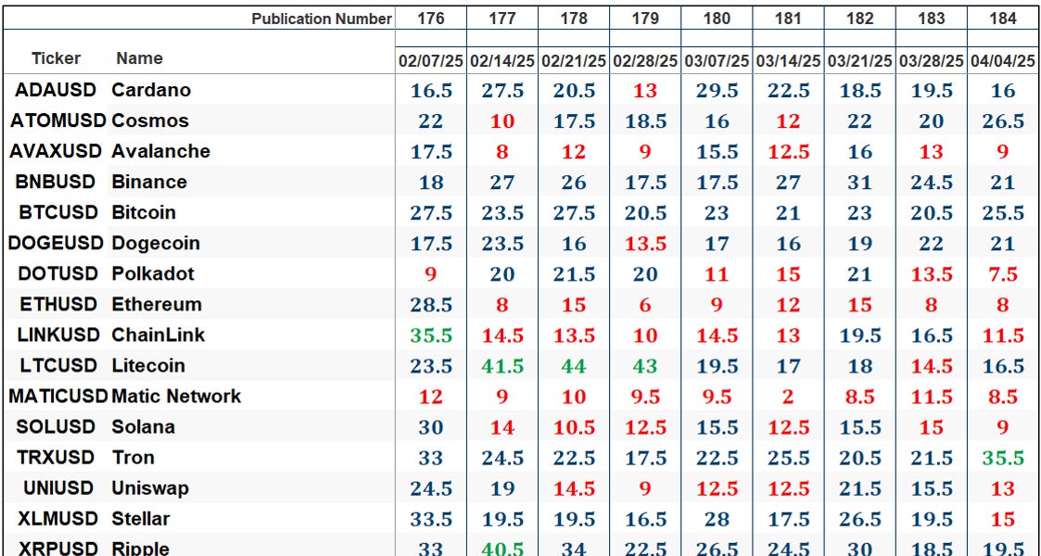Click Bitcoin 25.5 value under 04/04/25
The width and height of the screenshot is (1041, 556).
[x=1002, y=212]
